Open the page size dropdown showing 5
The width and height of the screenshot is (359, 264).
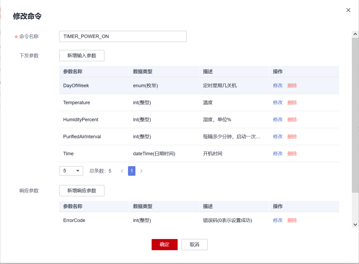[71, 171]
